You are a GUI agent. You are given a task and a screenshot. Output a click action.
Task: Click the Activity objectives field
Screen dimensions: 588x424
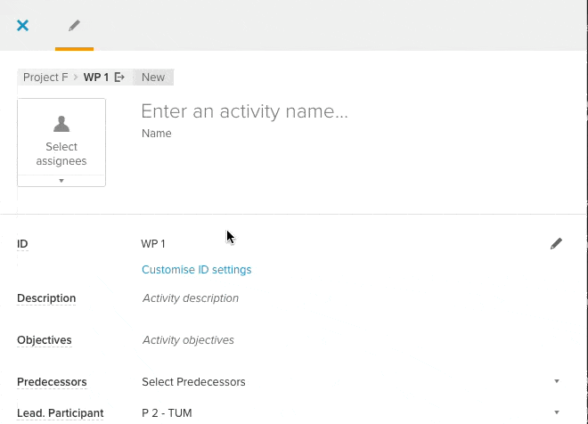point(188,340)
